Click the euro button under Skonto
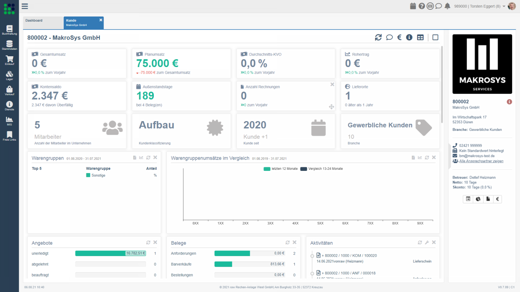520x292 pixels. [x=497, y=199]
